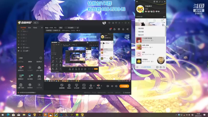The image size is (208, 117).
Task: Edit the 职业辅助 tag field
Action: coord(72,28)
